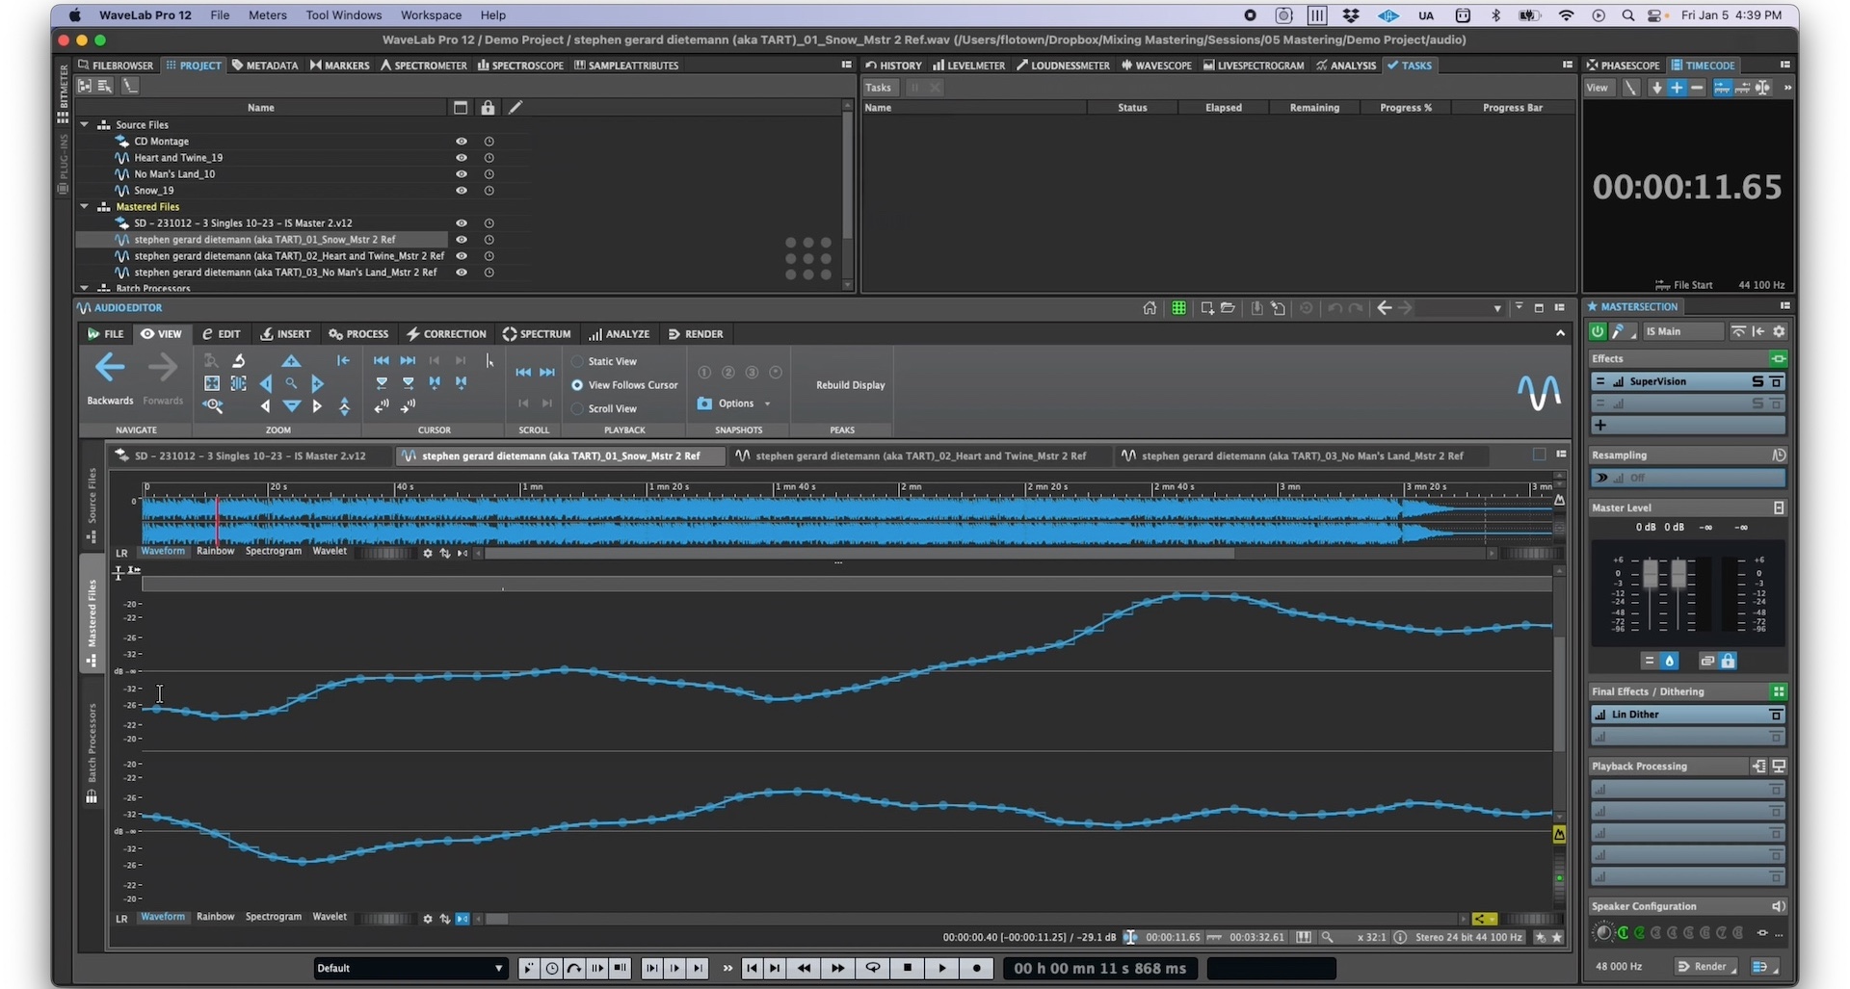Open the Default preset dropdown
1850x989 pixels.
click(410, 968)
